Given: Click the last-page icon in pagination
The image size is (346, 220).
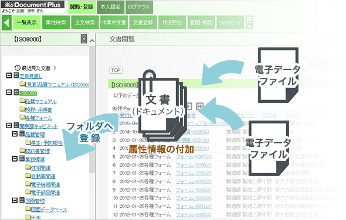Looking at the screenshot, I should [199, 106].
